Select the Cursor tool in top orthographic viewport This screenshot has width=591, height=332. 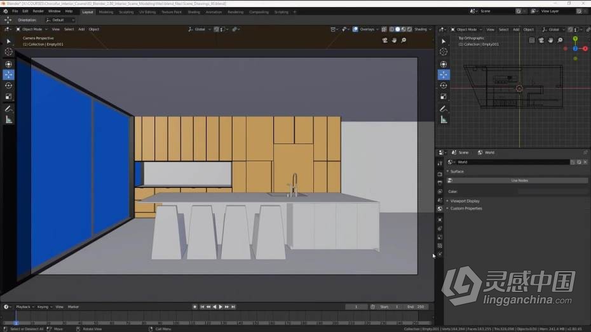coord(444,52)
